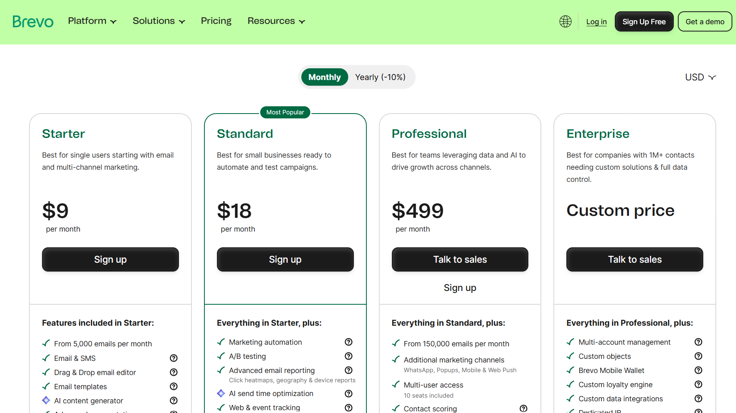This screenshot has height=413, width=736.
Task: Click the Log in link
Action: pyautogui.click(x=596, y=22)
